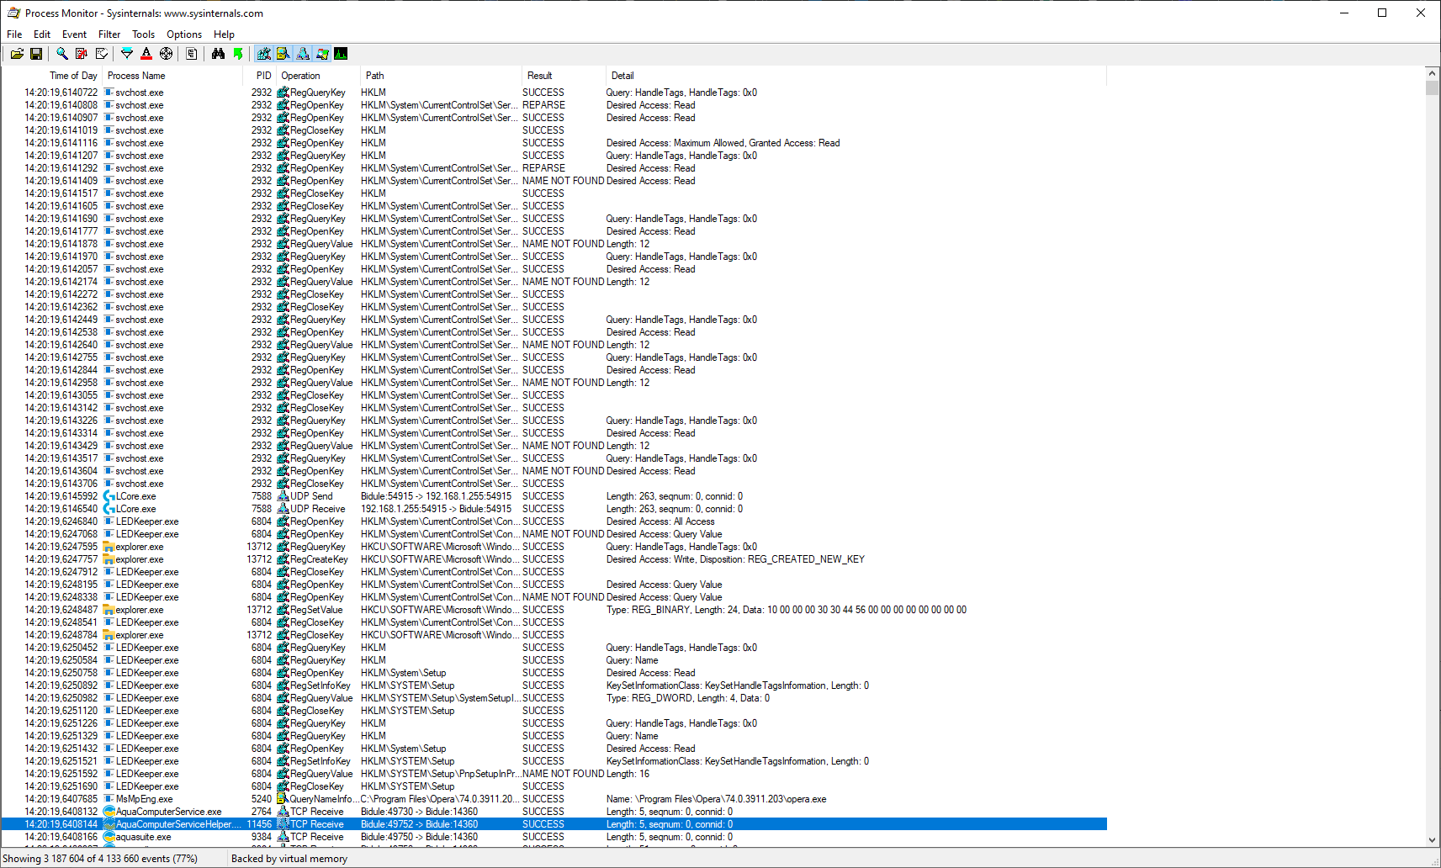Click the explorer.exe folder icon on the RegCreateKey row
The height and width of the screenshot is (868, 1441).
pyautogui.click(x=109, y=559)
